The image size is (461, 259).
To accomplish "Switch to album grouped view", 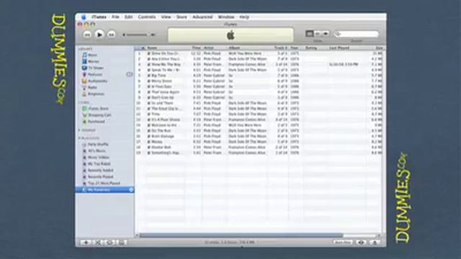I will [318, 34].
